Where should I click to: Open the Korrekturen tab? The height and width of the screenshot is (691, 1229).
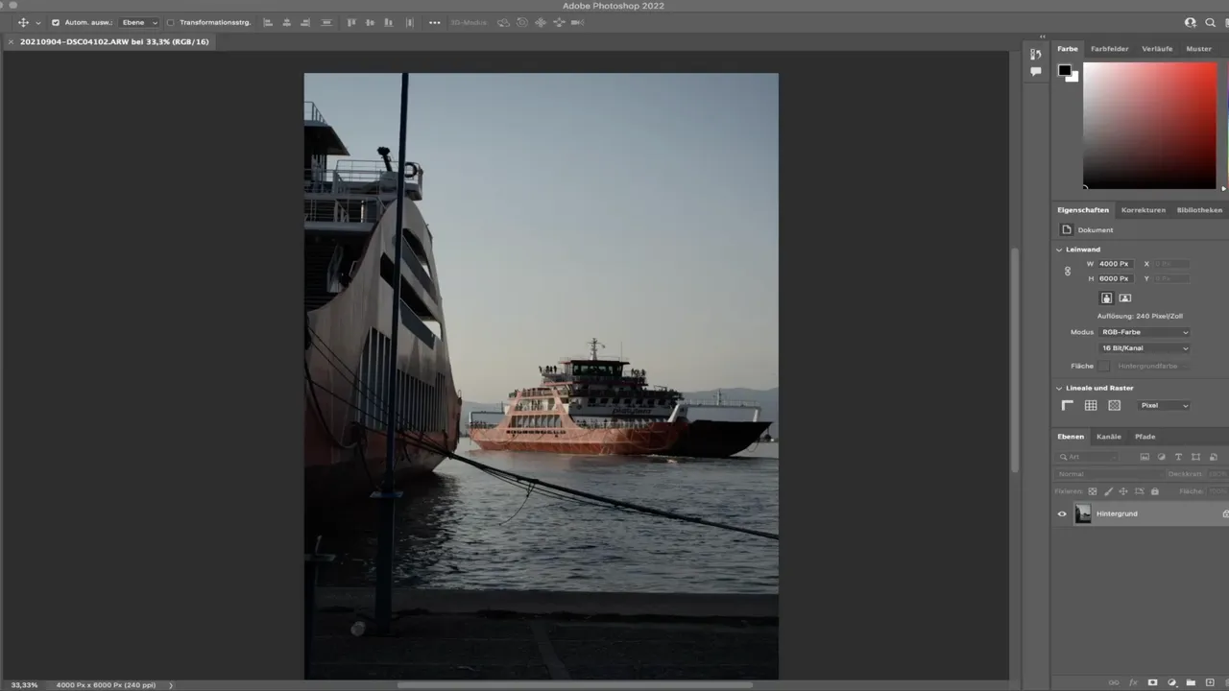pyautogui.click(x=1143, y=210)
